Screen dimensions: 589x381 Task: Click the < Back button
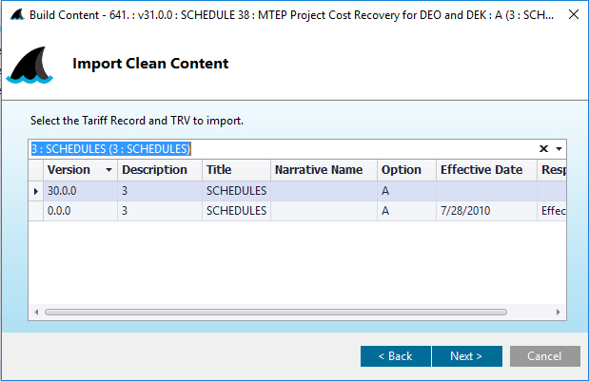tap(395, 356)
